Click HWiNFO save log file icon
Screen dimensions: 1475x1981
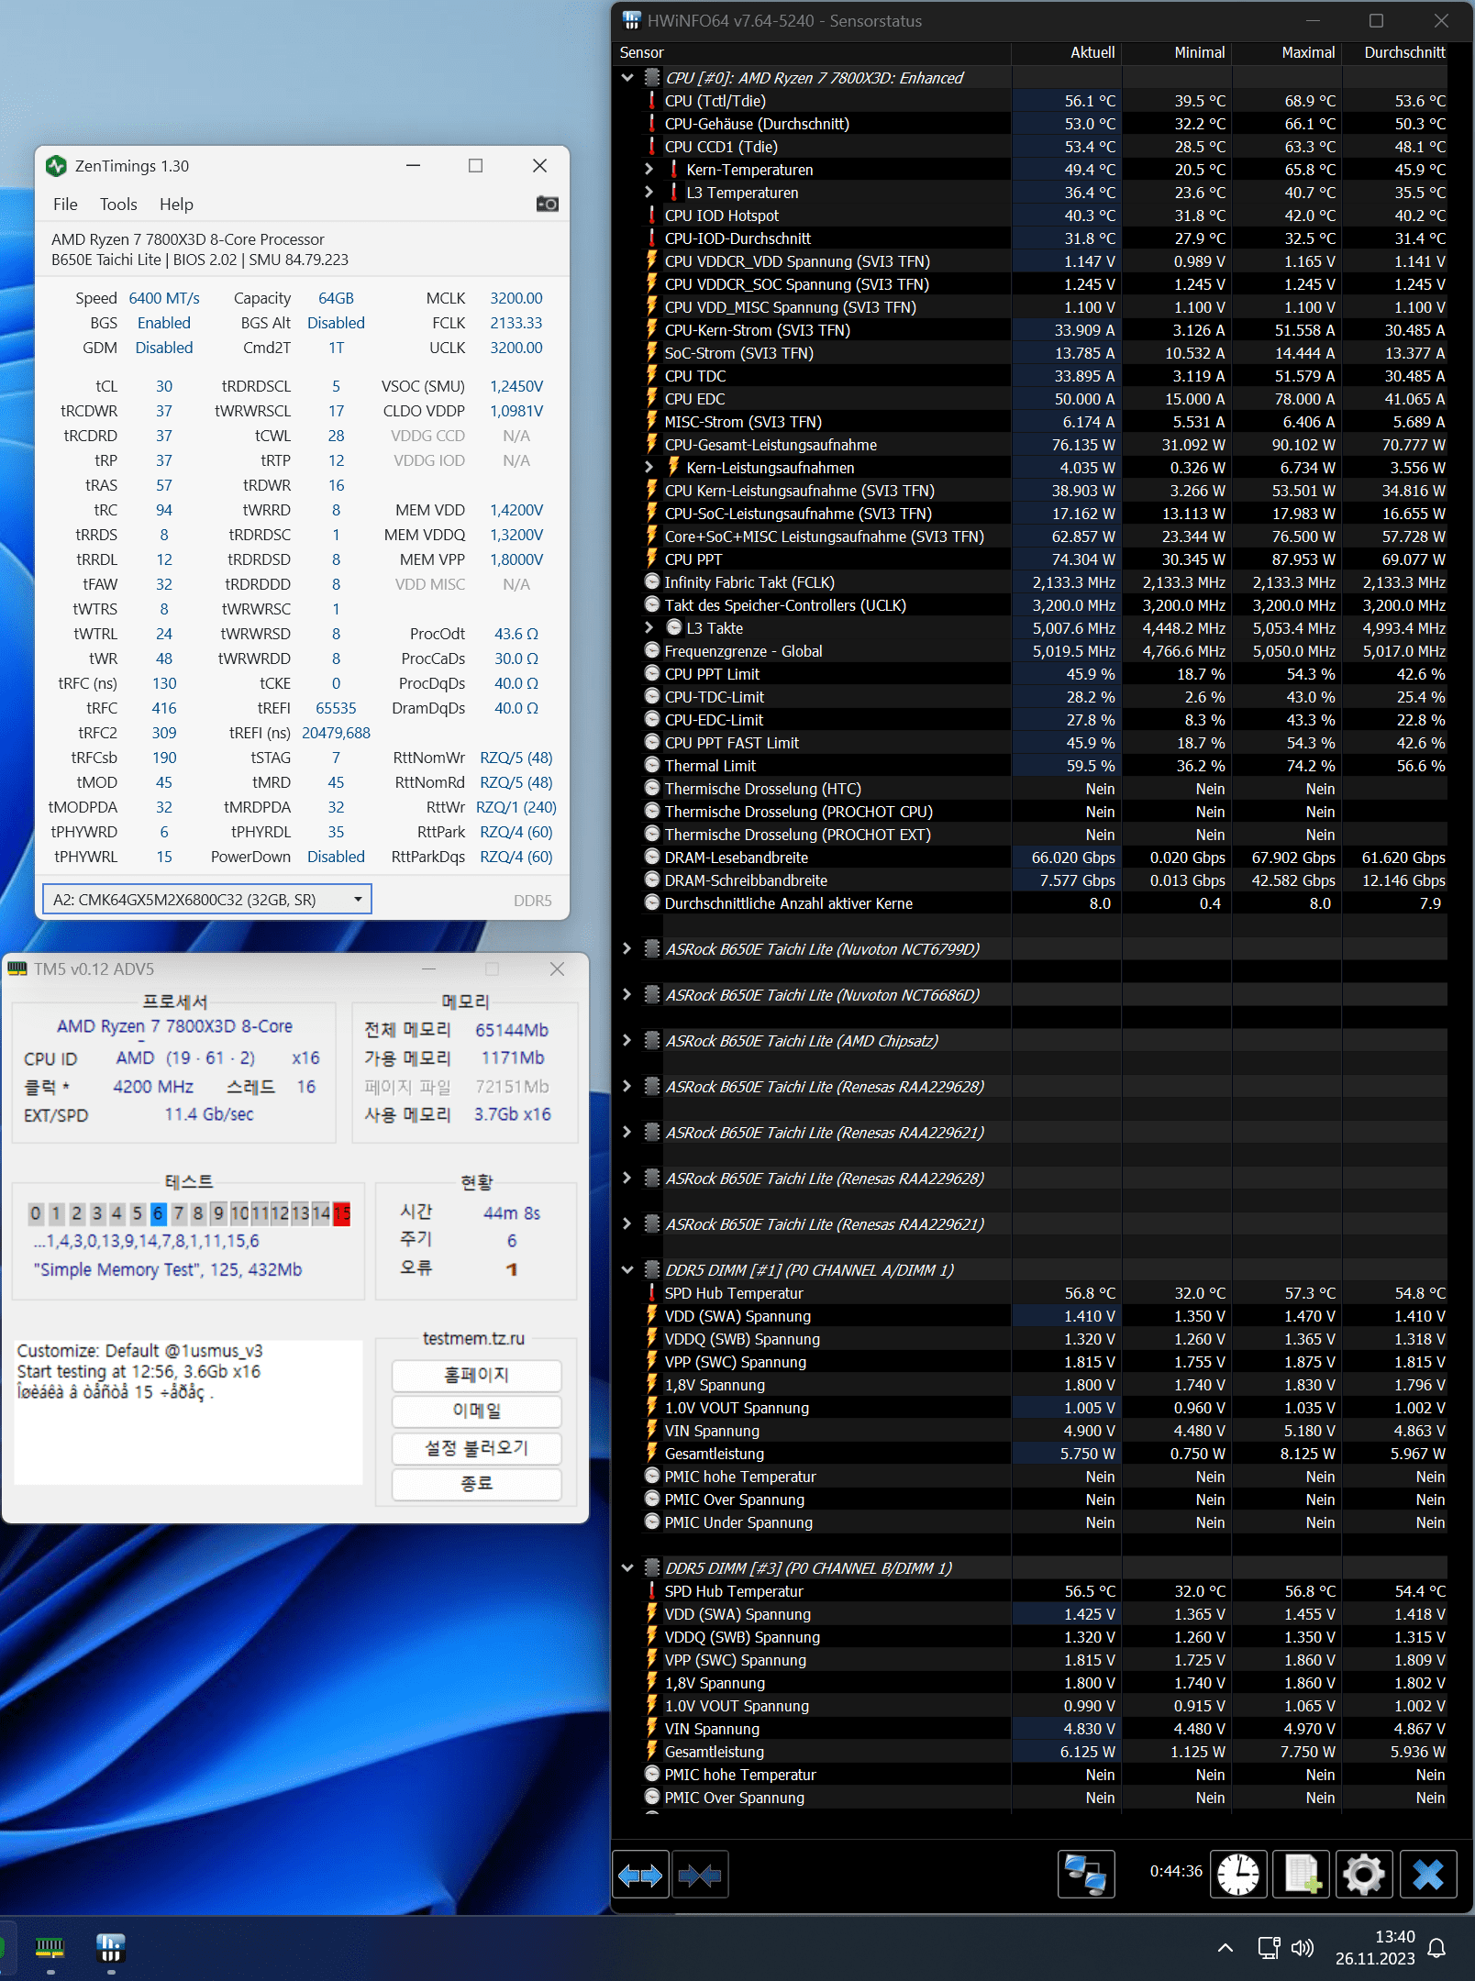tap(1302, 1875)
